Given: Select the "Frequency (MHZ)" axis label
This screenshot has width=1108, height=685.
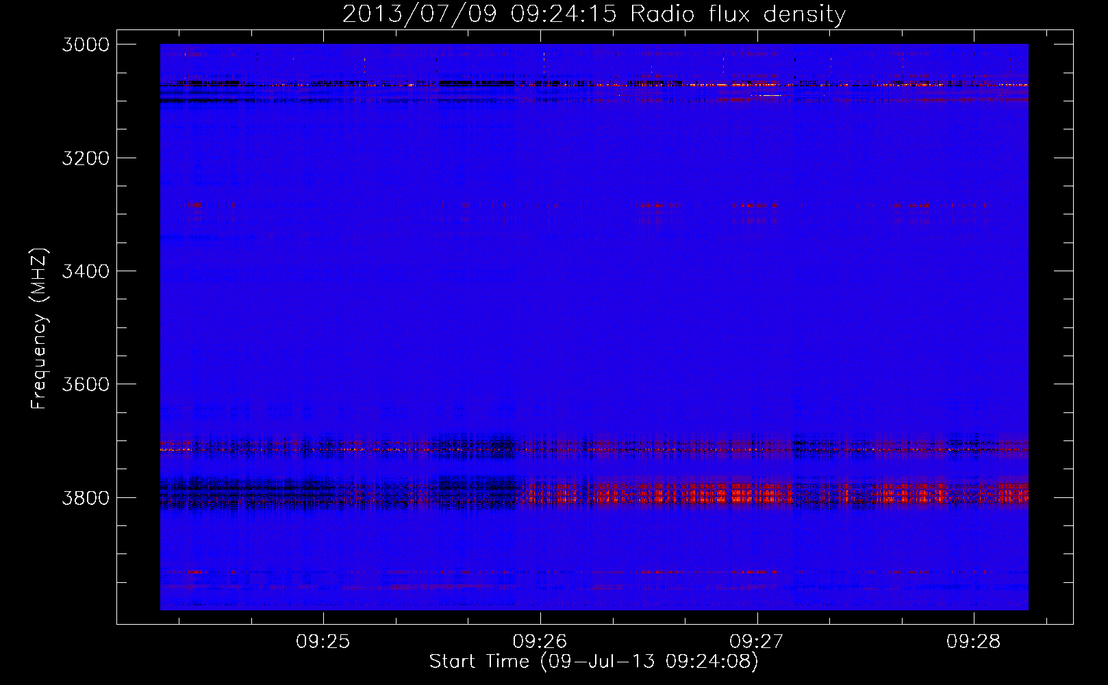Looking at the screenshot, I should [40, 329].
